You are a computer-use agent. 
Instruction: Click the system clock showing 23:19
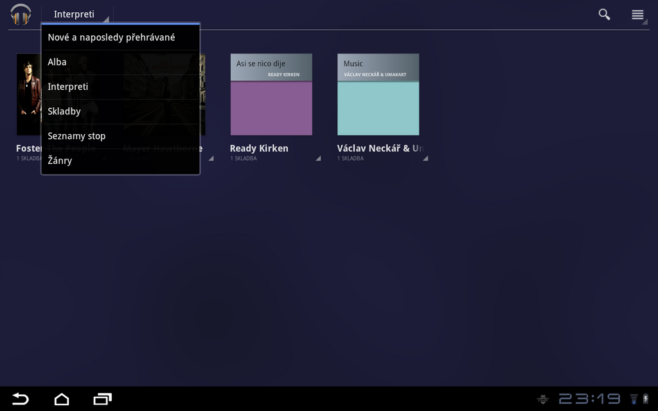(x=589, y=399)
